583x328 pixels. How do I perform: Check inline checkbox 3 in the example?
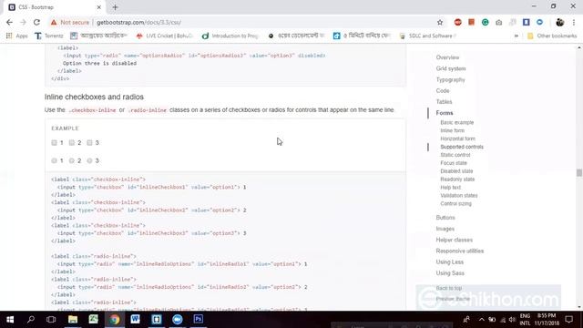(x=89, y=143)
